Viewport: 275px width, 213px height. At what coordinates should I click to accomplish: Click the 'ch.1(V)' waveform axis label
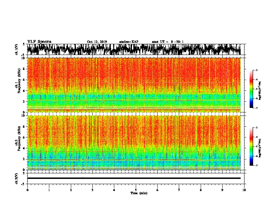coord(17,49)
